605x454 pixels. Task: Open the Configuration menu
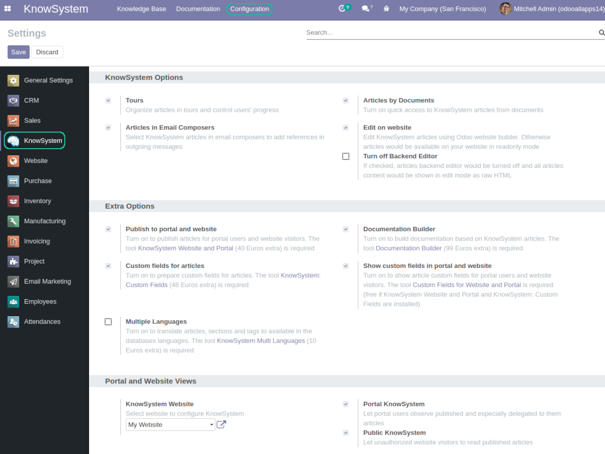point(249,9)
